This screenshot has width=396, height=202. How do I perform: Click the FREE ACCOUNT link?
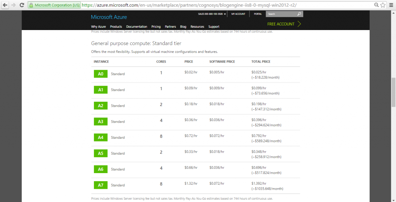[283, 24]
